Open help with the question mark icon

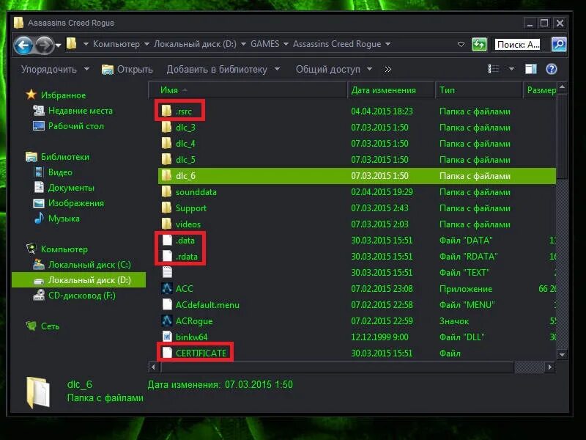coord(552,69)
